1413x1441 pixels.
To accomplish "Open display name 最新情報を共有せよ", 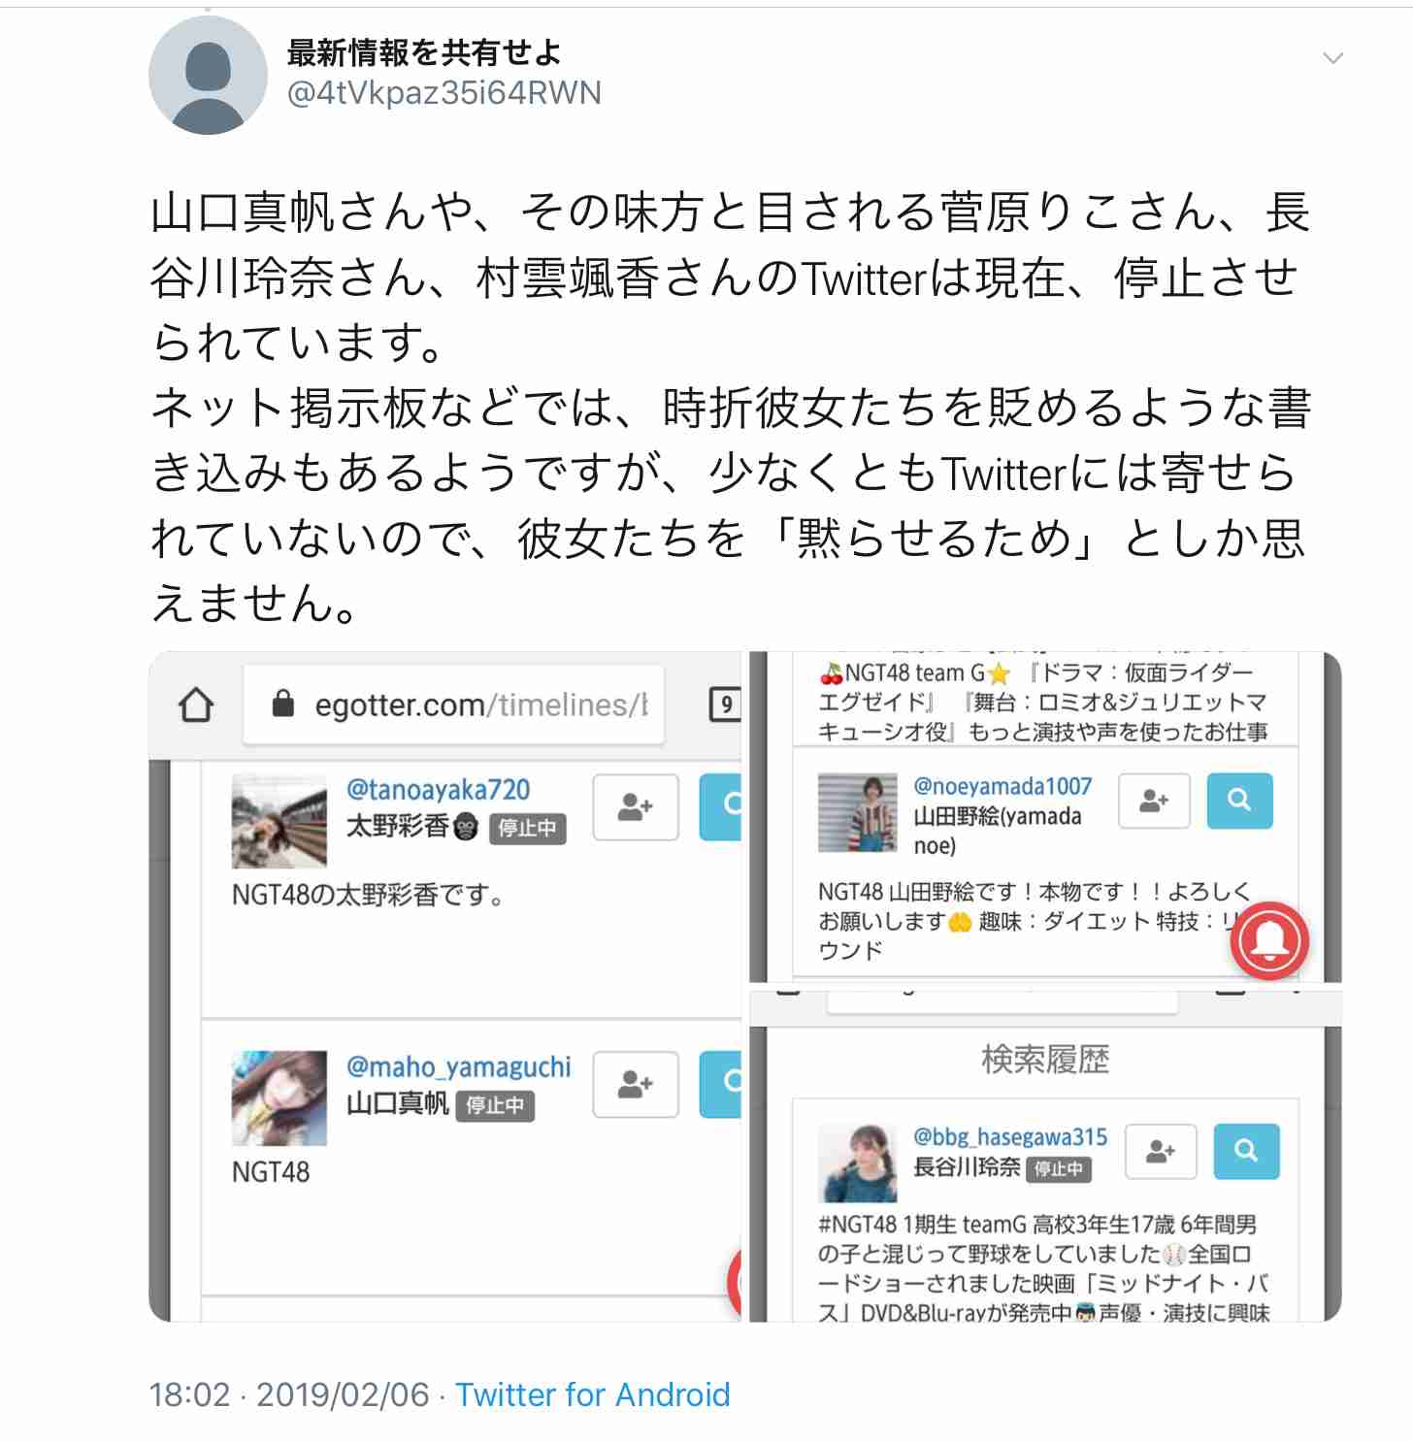I will pyautogui.click(x=424, y=52).
